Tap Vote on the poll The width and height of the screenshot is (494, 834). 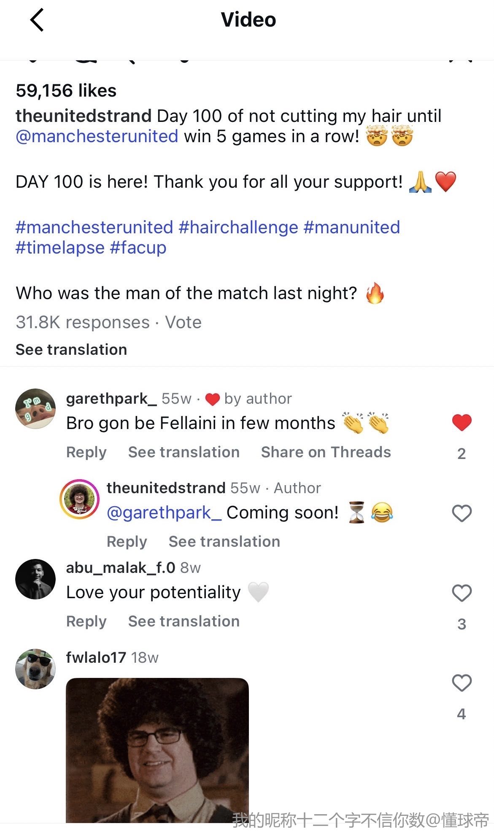183,322
